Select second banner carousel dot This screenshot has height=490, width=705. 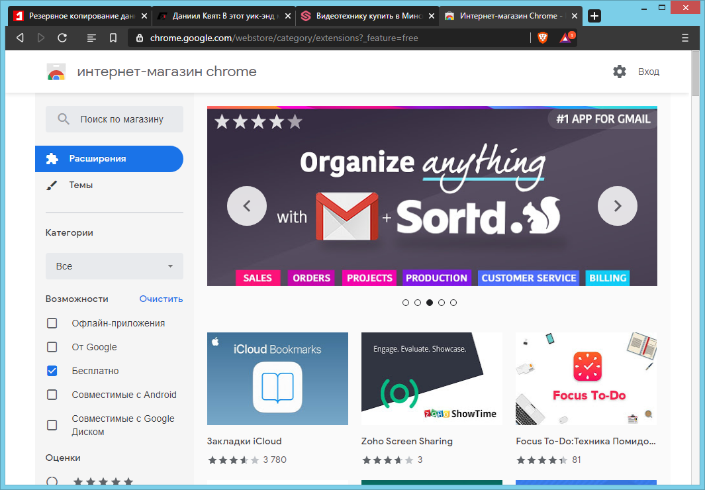[418, 303]
